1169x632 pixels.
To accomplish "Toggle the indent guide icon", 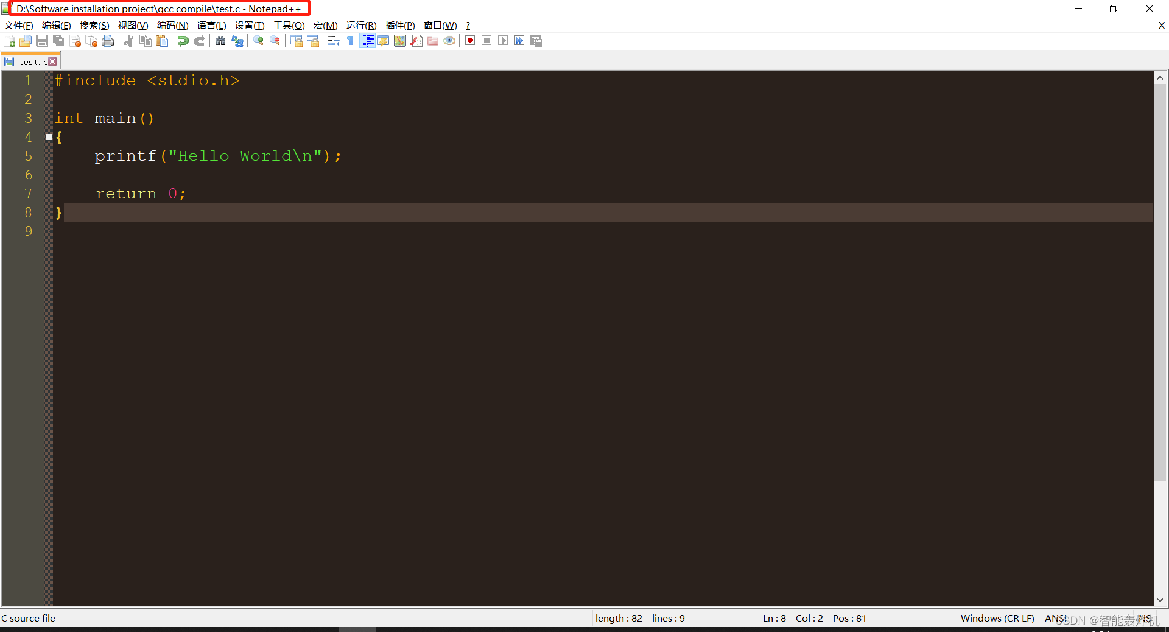I will pos(367,41).
